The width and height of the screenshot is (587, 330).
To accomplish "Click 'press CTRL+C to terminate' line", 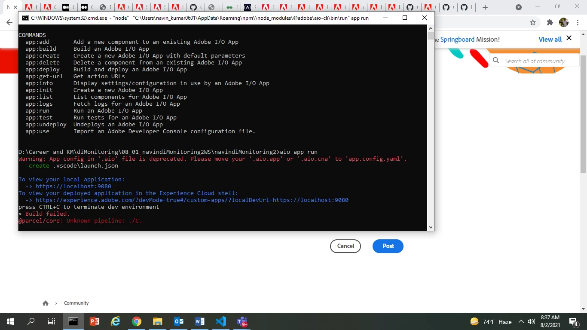I will [89, 207].
